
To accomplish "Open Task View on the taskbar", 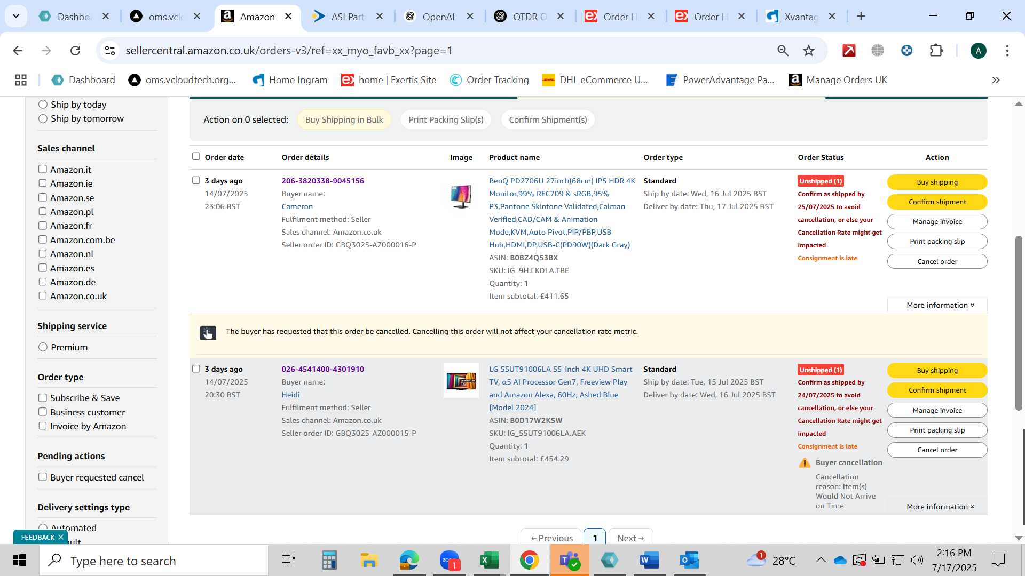I will tap(288, 561).
